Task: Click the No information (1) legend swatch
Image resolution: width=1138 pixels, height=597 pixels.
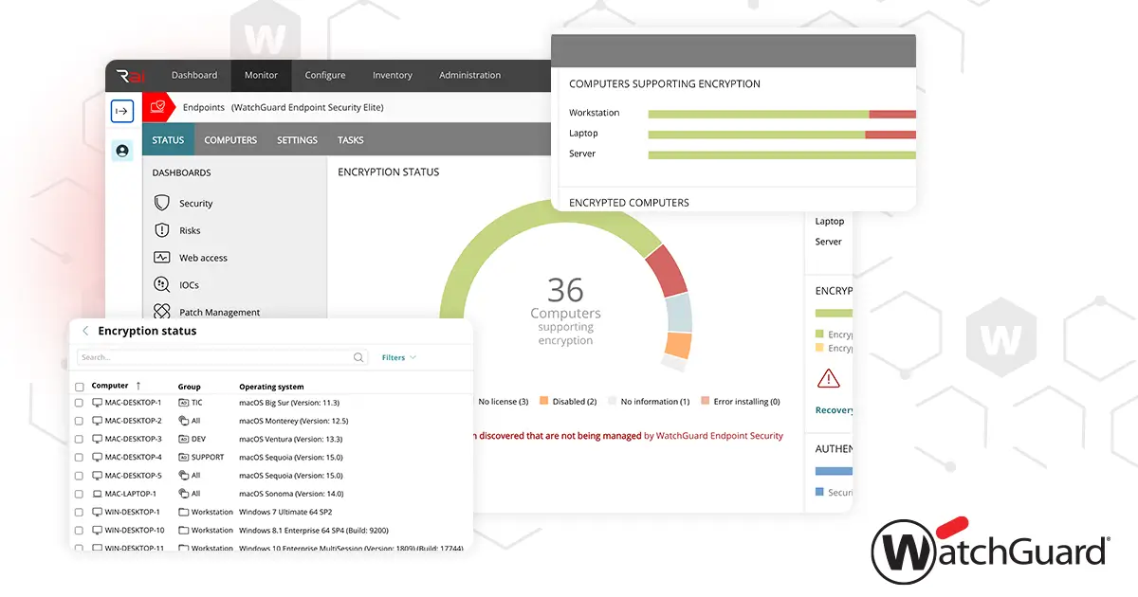Action: 613,401
